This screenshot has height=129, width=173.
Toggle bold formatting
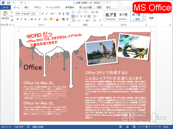[18, 19]
